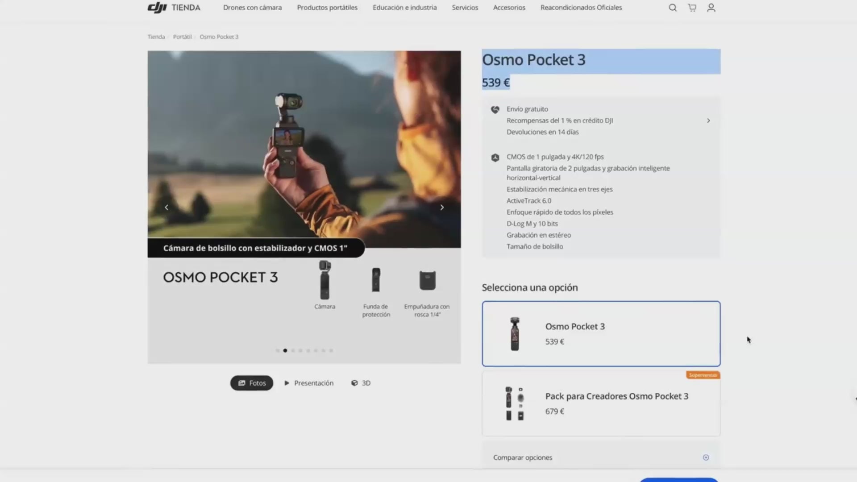
Task: Click Empuñadura con rosca 1/4" image
Action: click(427, 280)
